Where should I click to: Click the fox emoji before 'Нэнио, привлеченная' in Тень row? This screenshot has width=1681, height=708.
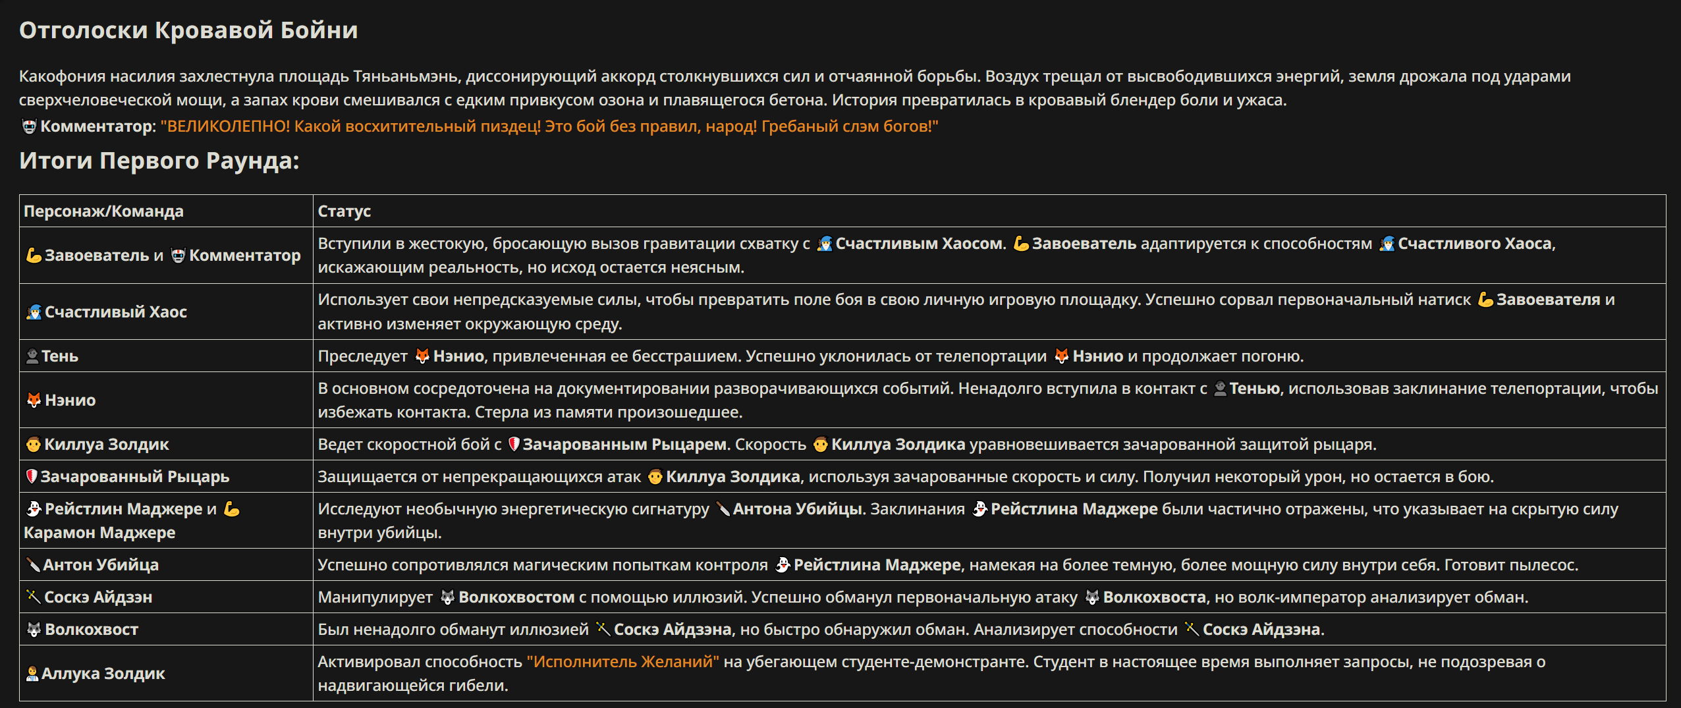tap(422, 356)
